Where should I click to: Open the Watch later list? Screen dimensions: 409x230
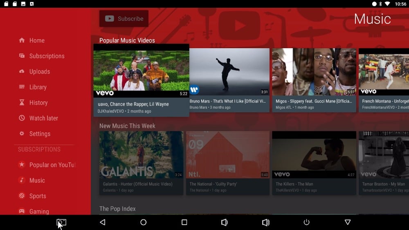pos(38,118)
